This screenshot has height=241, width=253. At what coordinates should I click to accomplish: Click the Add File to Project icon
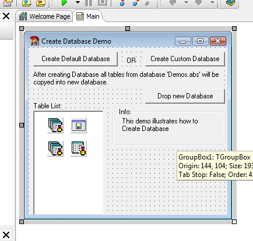[x=27, y=3]
